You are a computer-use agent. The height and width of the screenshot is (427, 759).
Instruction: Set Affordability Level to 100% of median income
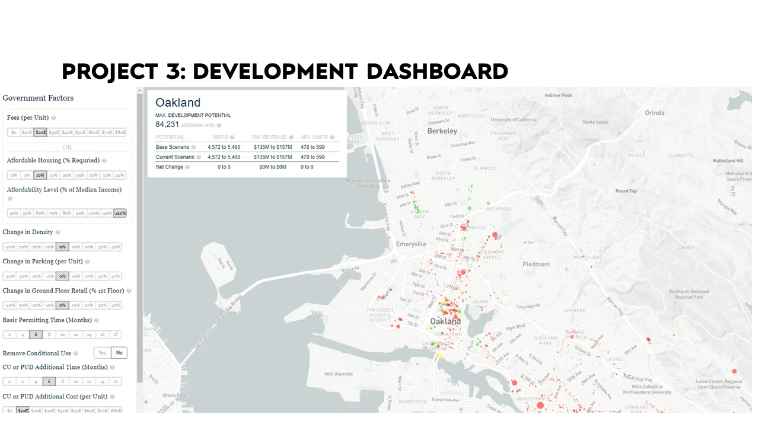(94, 213)
